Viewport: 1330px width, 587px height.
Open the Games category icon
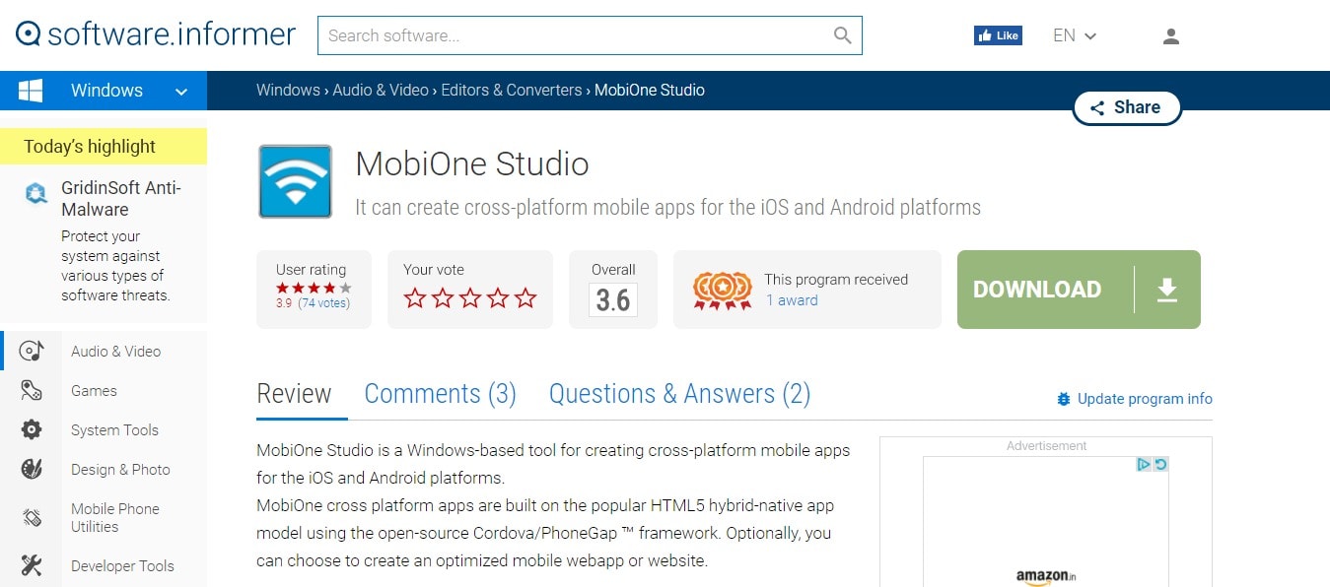tap(32, 391)
